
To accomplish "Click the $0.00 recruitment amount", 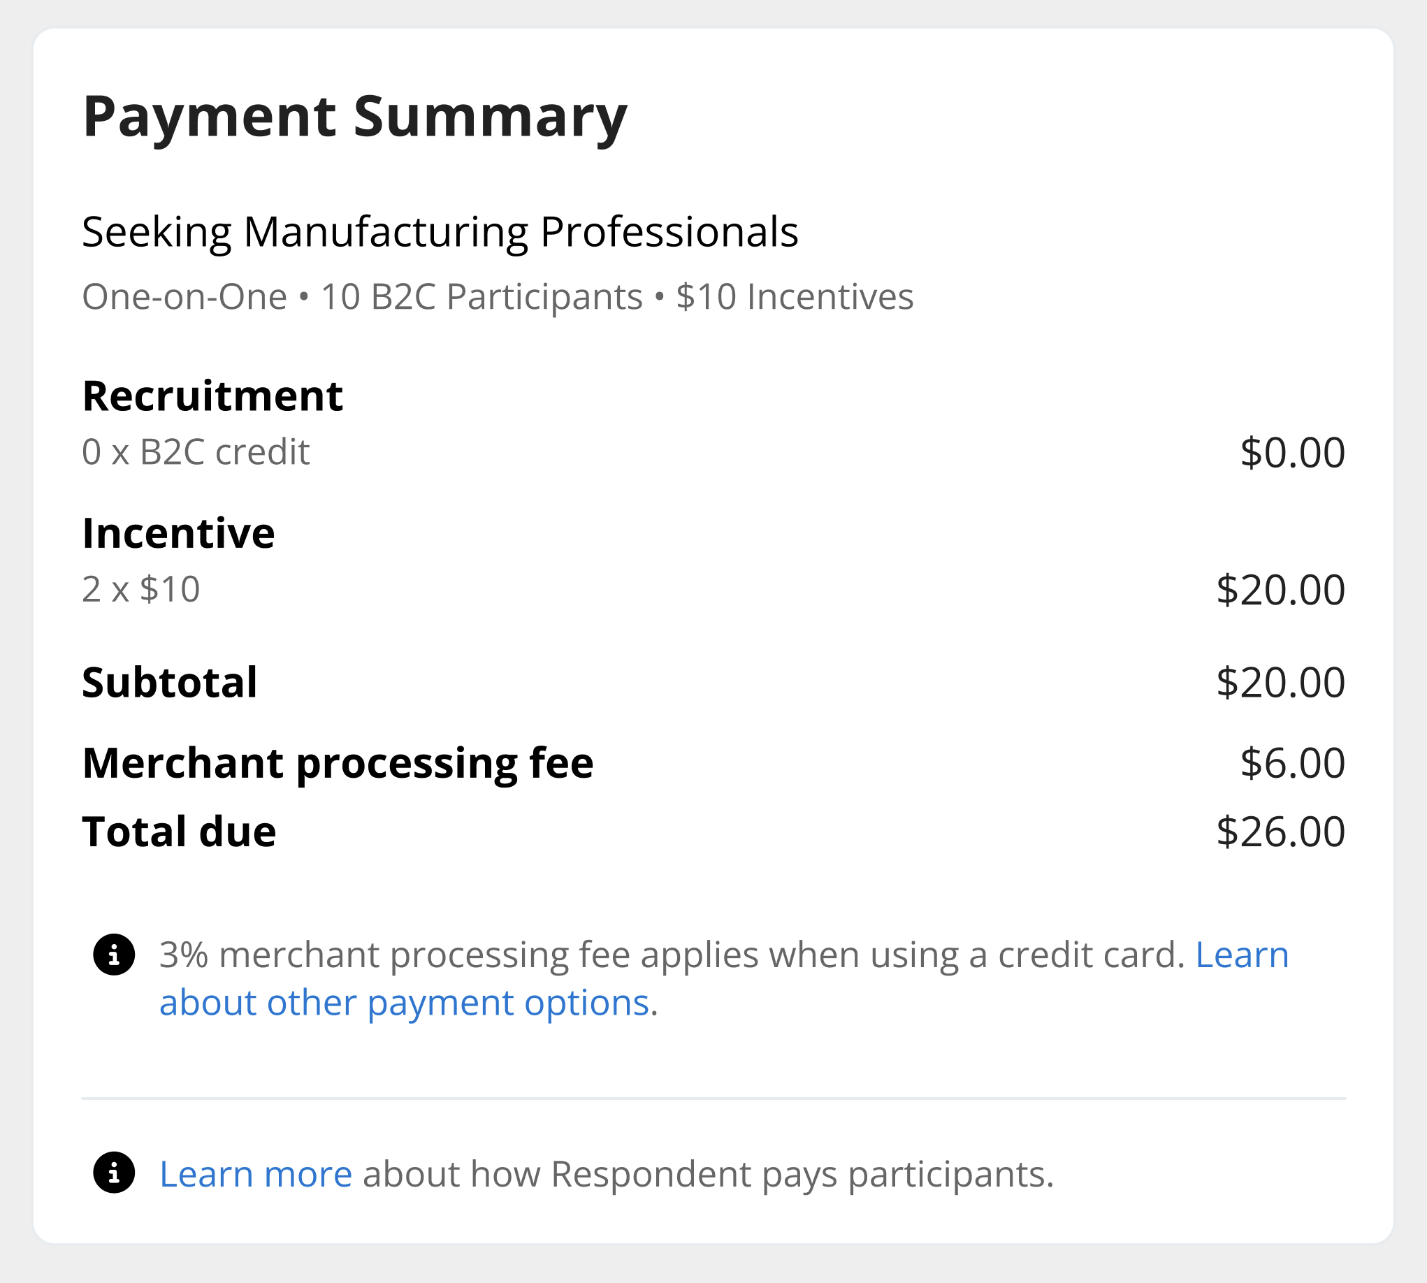I will [1292, 453].
